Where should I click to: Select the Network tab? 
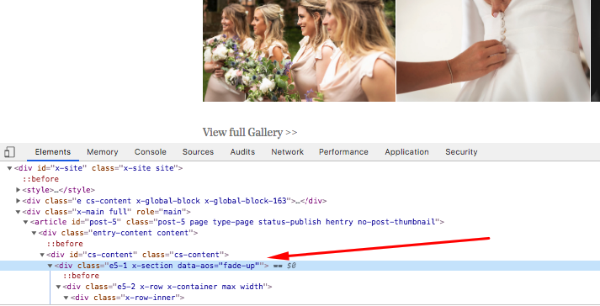tap(287, 152)
